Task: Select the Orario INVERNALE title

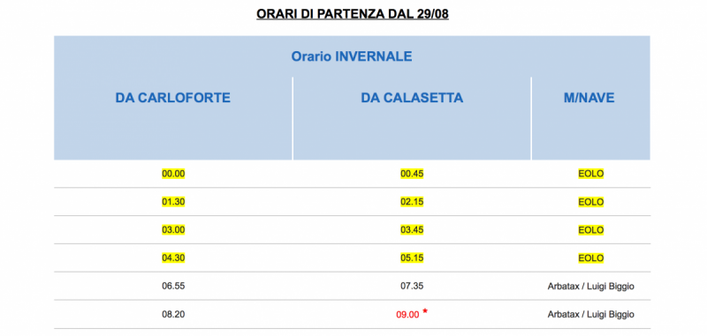Action: pos(352,56)
